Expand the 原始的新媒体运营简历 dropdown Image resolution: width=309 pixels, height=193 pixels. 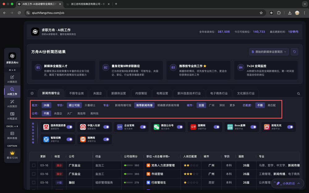point(269,52)
